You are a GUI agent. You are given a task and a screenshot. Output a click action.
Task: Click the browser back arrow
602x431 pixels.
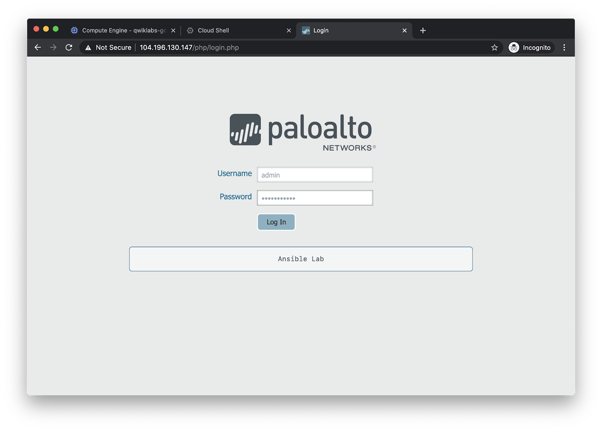[38, 47]
